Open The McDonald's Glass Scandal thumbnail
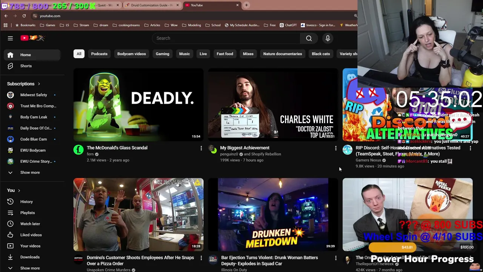Viewport: 483px width, 272px height. [x=138, y=105]
